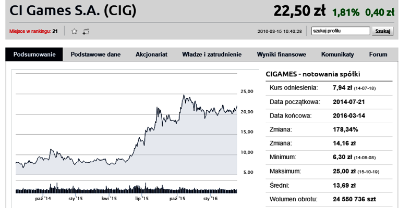Click the current price 22,50 zł
410x208 pixels.
point(299,11)
